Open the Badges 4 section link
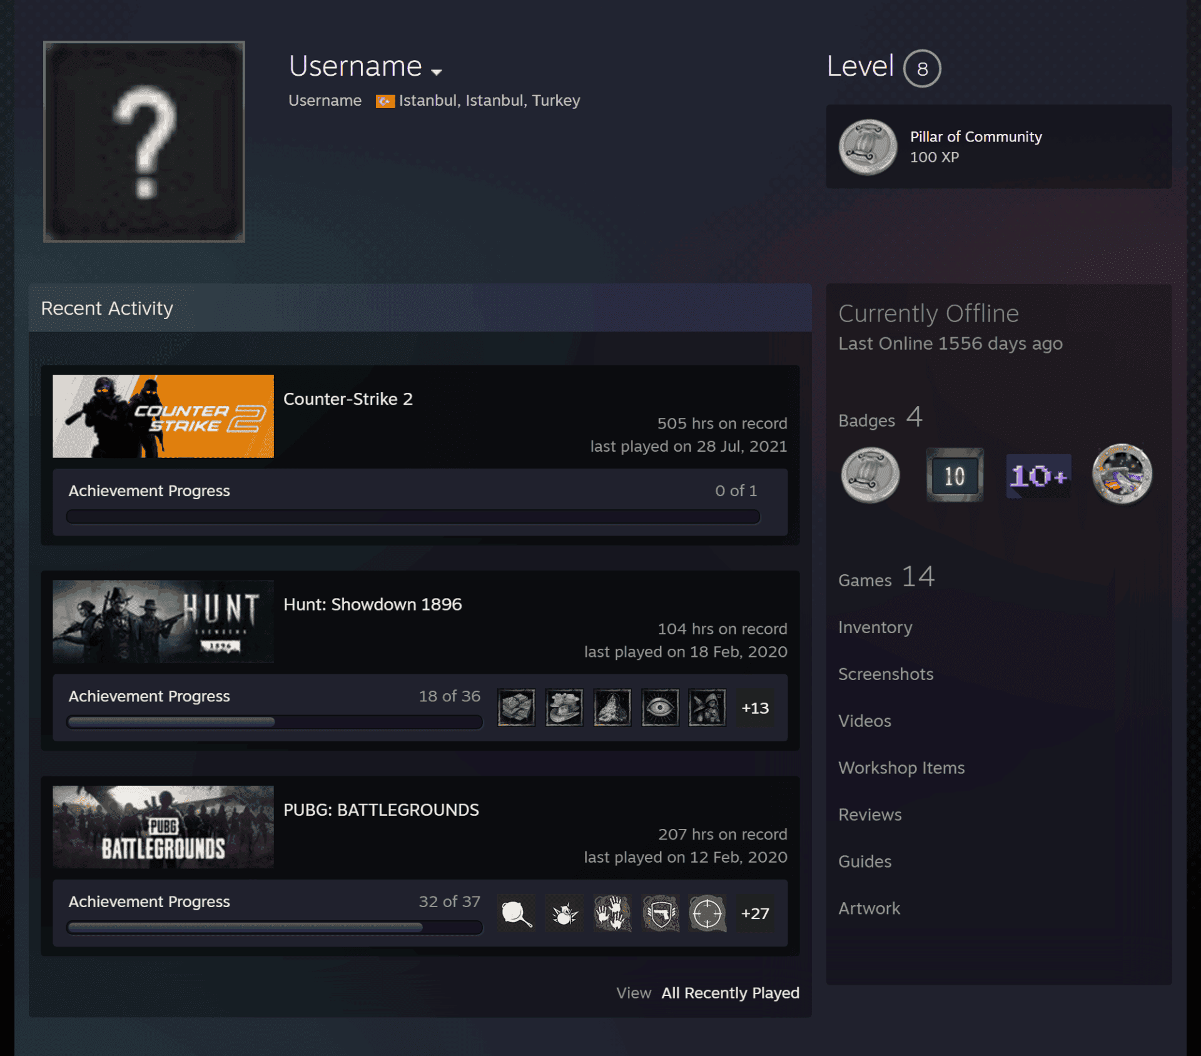 click(x=881, y=418)
